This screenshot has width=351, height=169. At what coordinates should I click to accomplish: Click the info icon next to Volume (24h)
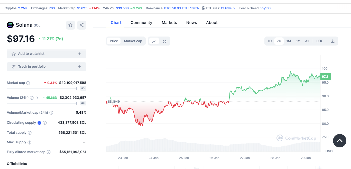[x=32, y=98]
